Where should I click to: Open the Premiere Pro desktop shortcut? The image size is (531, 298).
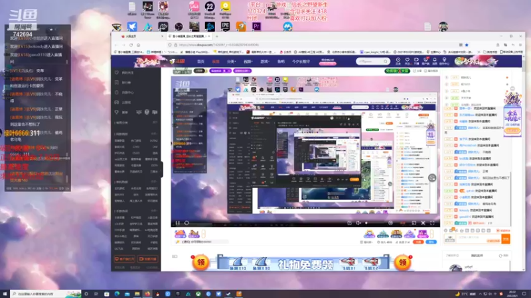(256, 26)
